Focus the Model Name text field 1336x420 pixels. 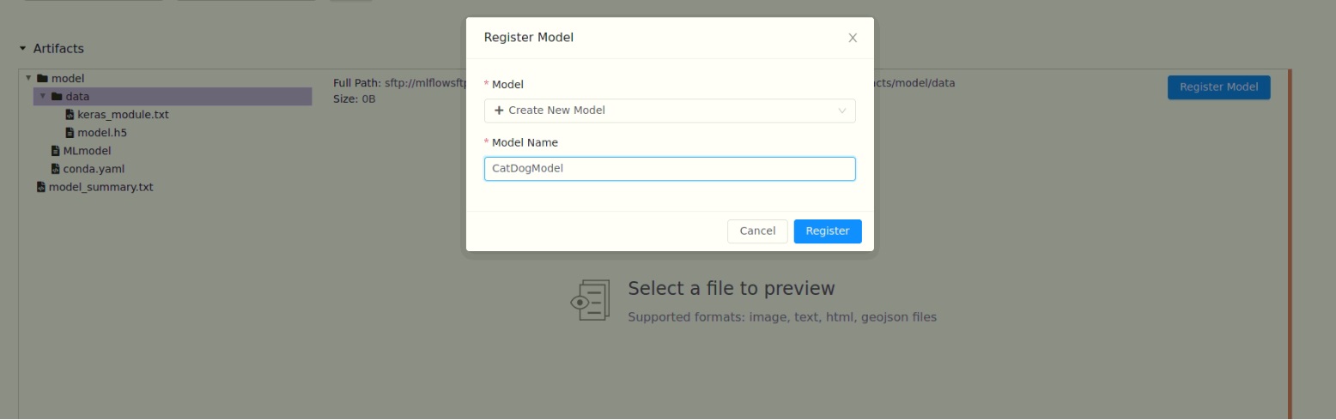click(669, 169)
